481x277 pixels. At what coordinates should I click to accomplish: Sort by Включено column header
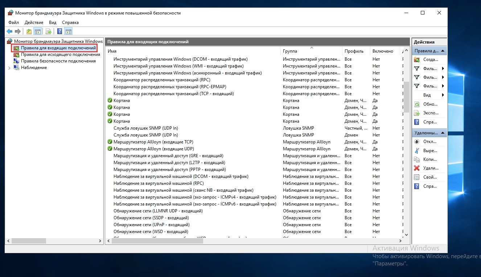[x=383, y=51]
